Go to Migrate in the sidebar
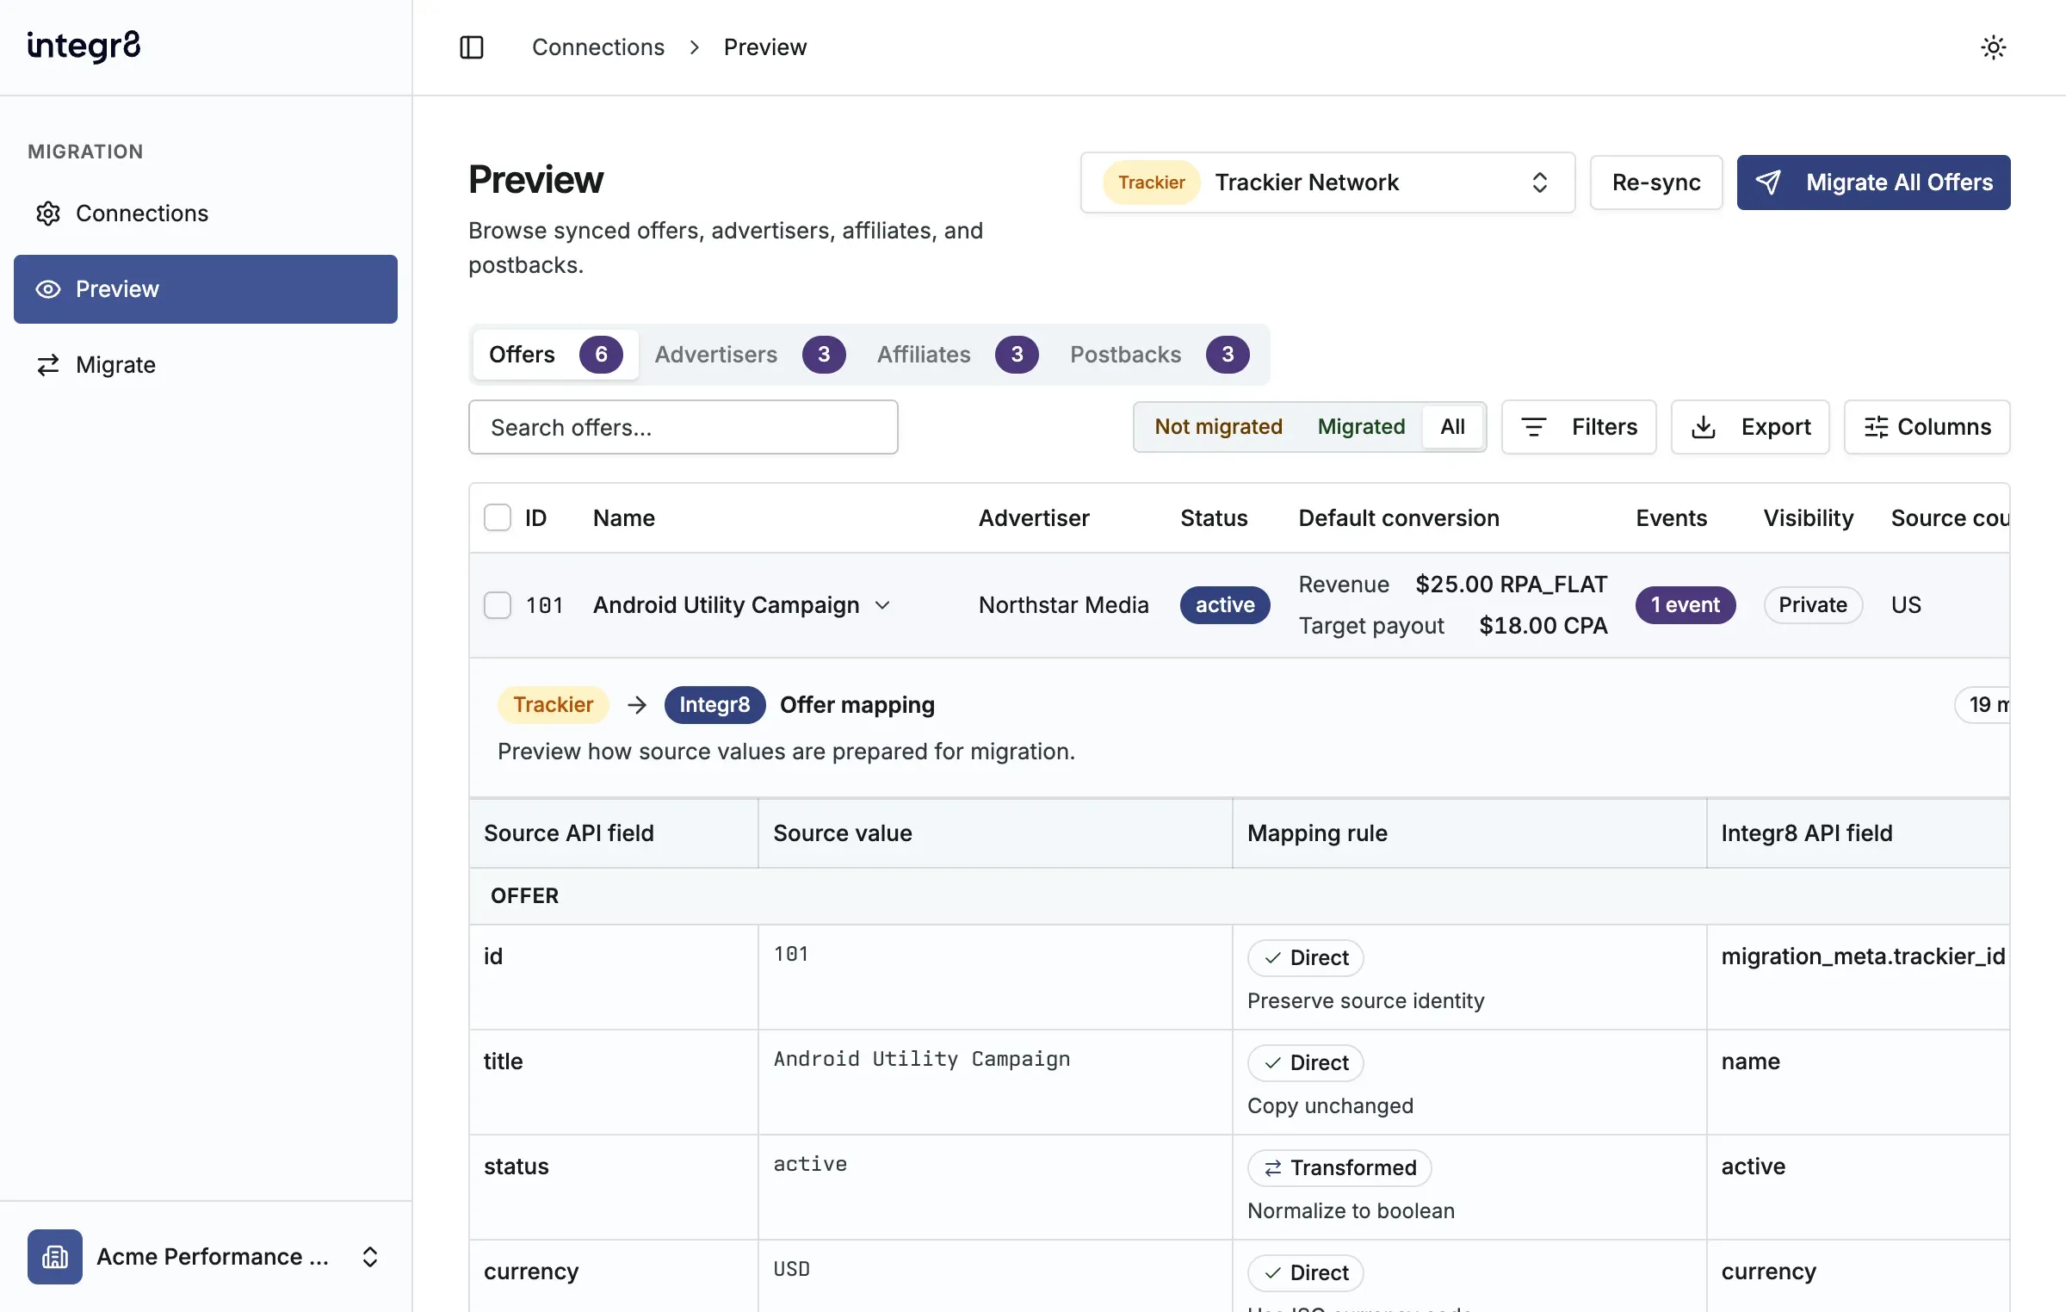The height and width of the screenshot is (1312, 2066). pyautogui.click(x=206, y=365)
